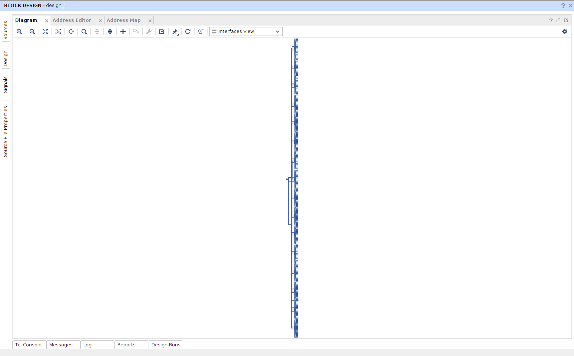The height and width of the screenshot is (356, 574).
Task: Open the Interfaces View dropdown
Action: [246, 31]
